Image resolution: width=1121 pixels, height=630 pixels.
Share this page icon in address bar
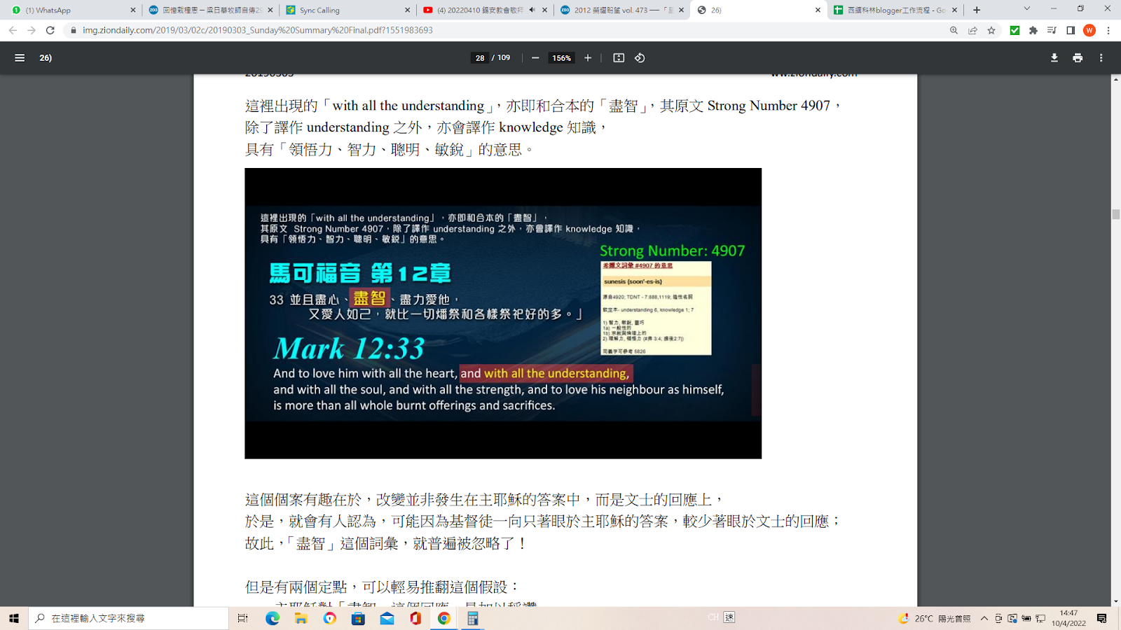(x=972, y=30)
